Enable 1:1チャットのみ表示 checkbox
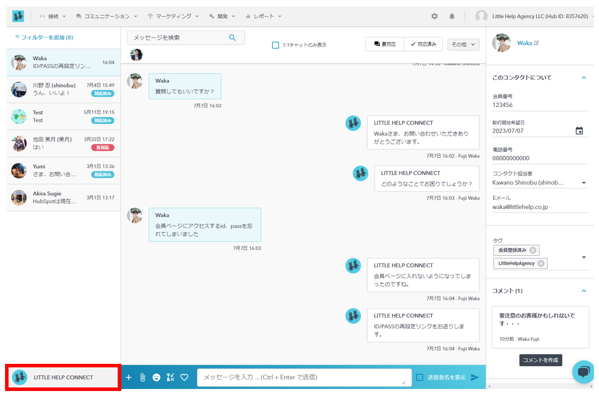 [275, 45]
